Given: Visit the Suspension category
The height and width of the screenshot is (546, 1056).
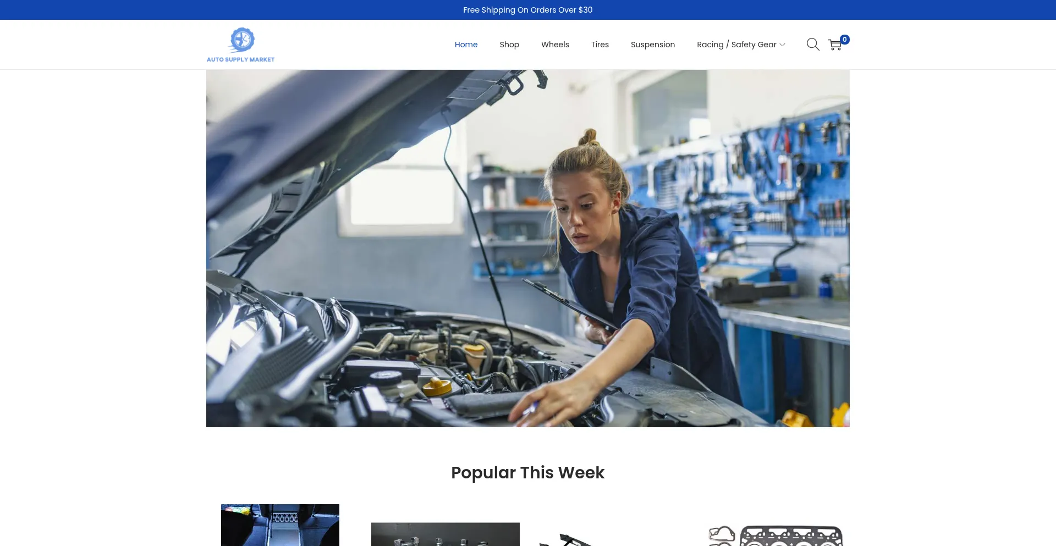Looking at the screenshot, I should 653,45.
